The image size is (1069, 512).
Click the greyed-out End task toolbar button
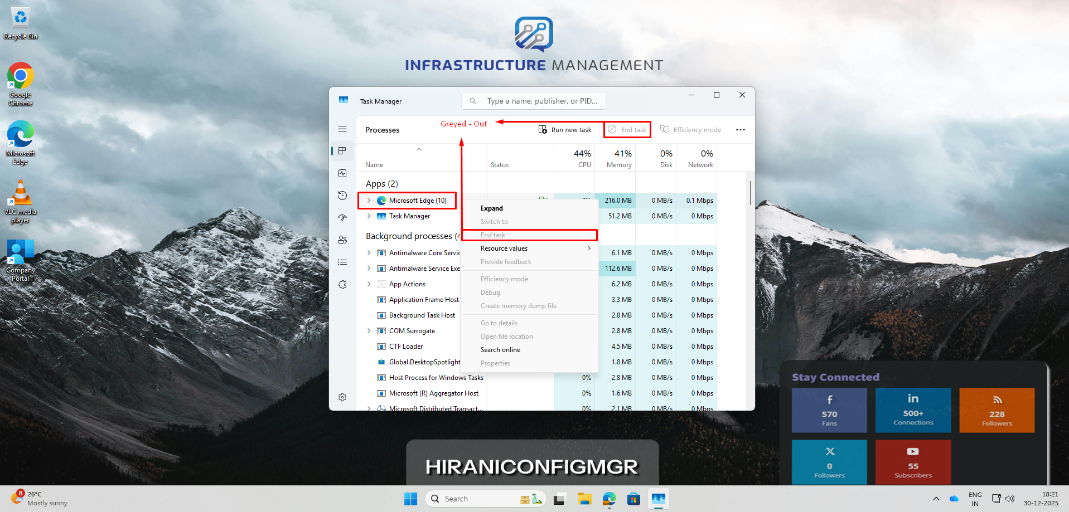pyautogui.click(x=627, y=129)
